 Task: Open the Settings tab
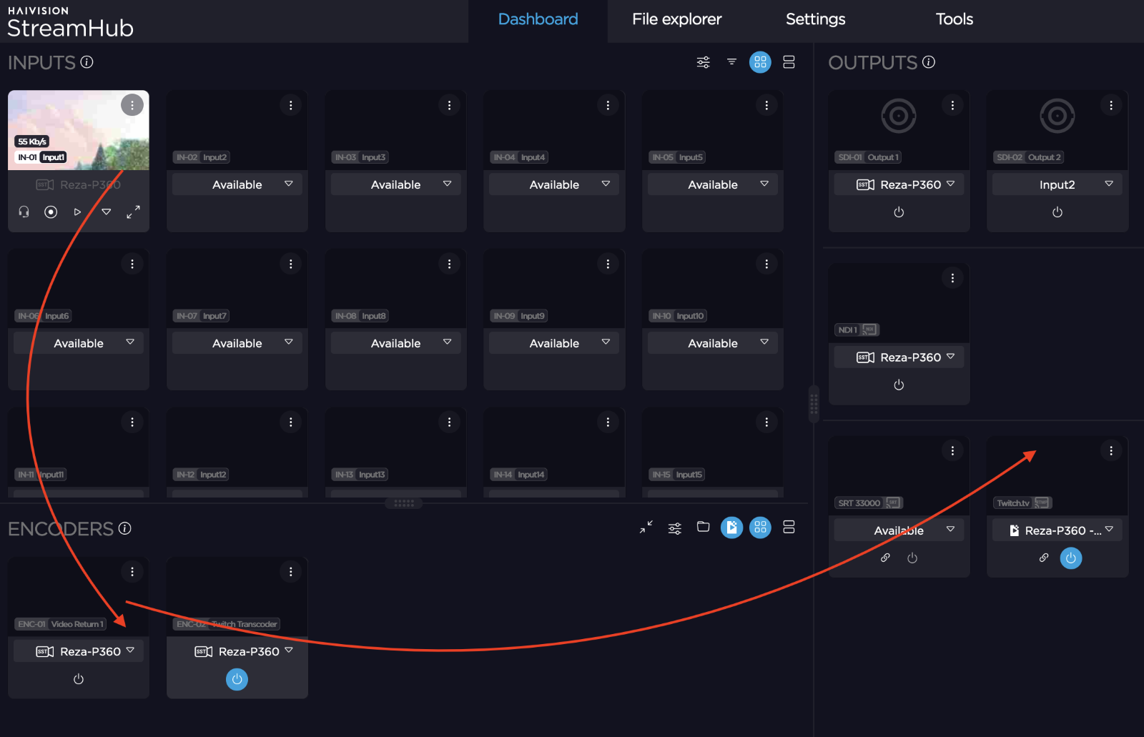(x=815, y=19)
